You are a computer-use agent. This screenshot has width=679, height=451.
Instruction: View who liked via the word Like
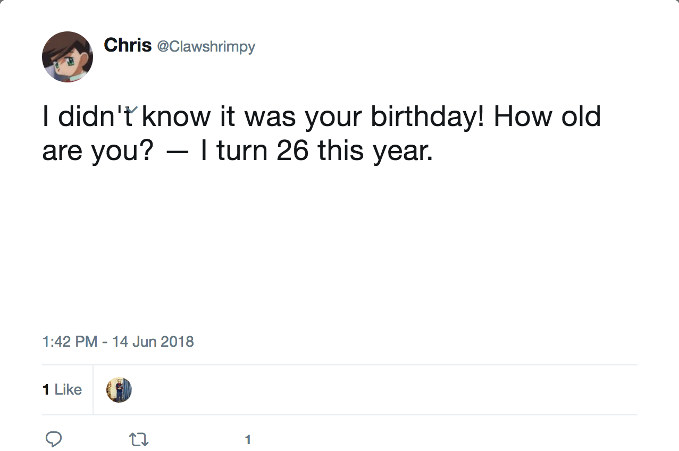[x=68, y=389]
